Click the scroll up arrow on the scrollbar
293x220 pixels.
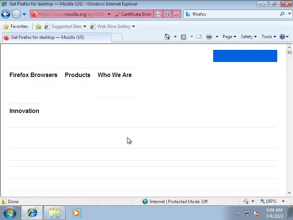click(289, 47)
